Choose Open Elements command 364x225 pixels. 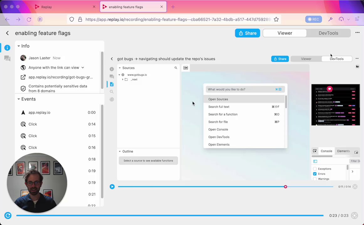click(244, 144)
